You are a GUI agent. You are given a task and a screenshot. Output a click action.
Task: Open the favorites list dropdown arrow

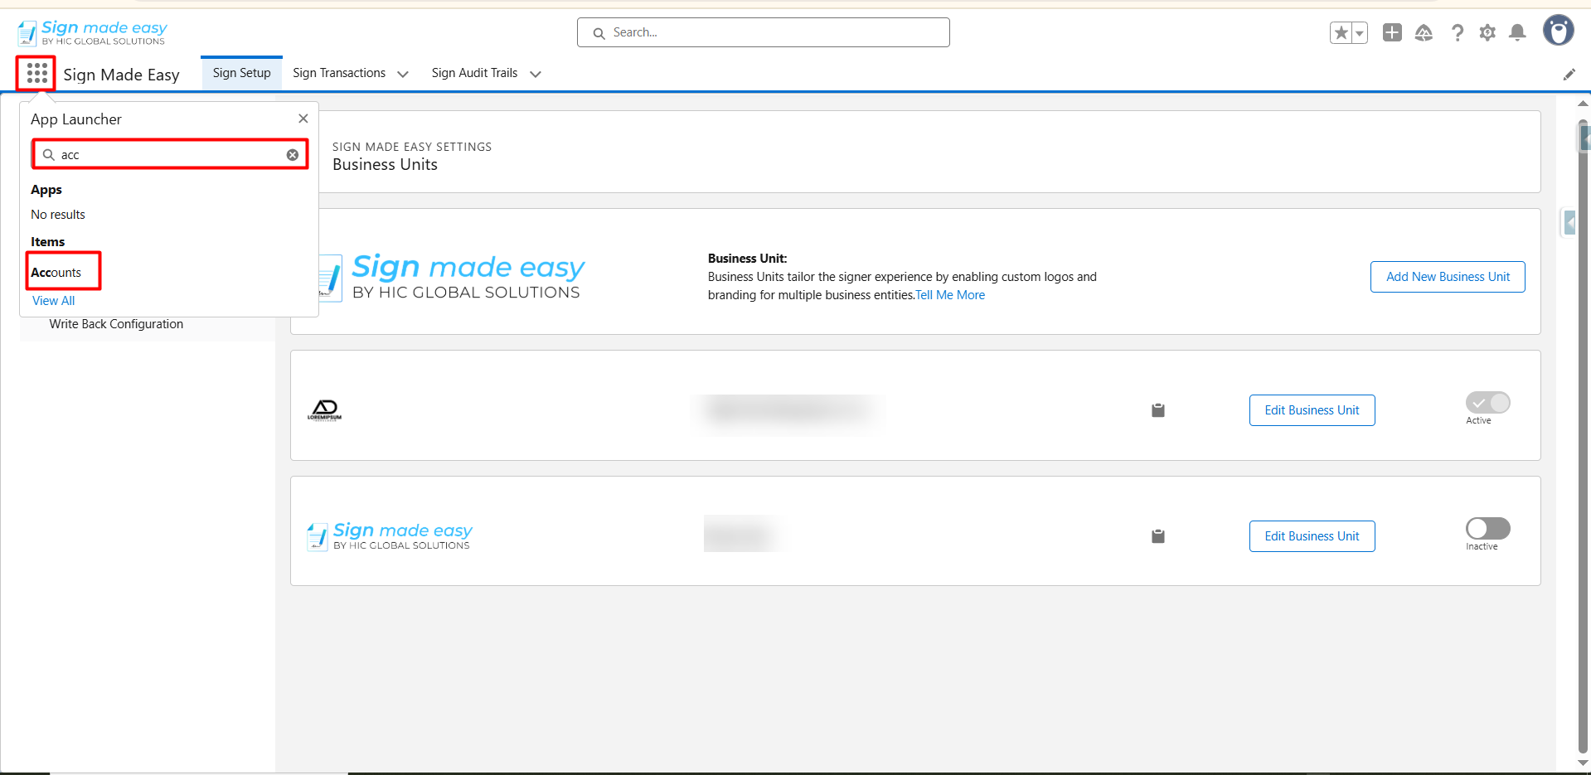coord(1360,33)
